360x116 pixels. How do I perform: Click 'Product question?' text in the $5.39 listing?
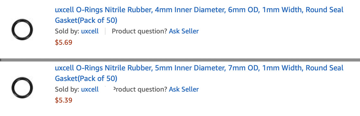pos(140,89)
